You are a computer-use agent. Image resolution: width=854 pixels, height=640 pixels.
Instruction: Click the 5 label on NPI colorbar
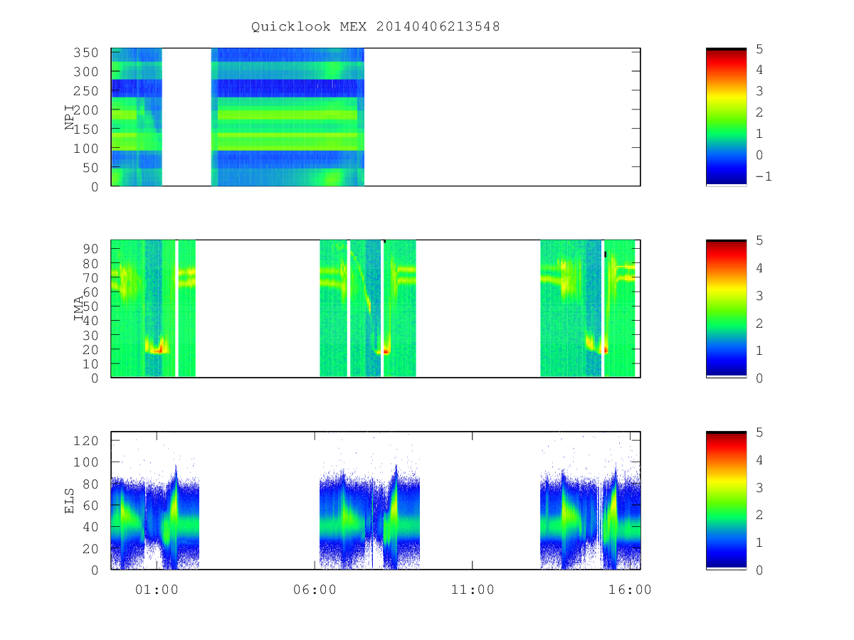click(759, 48)
